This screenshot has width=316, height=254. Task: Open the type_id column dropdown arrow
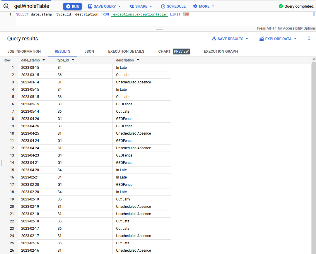click(x=73, y=60)
